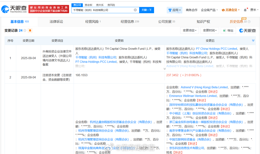Open the Tianyancha logo homepage
This screenshot has height=154, width=260.
tap(14, 9)
